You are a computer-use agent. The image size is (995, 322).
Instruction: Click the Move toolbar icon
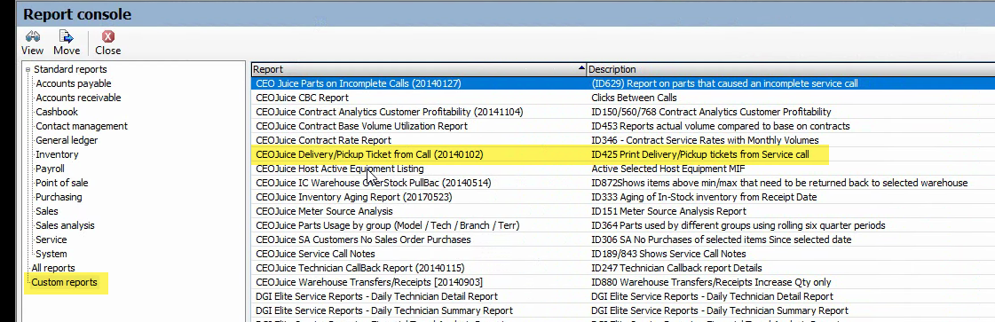click(x=66, y=36)
